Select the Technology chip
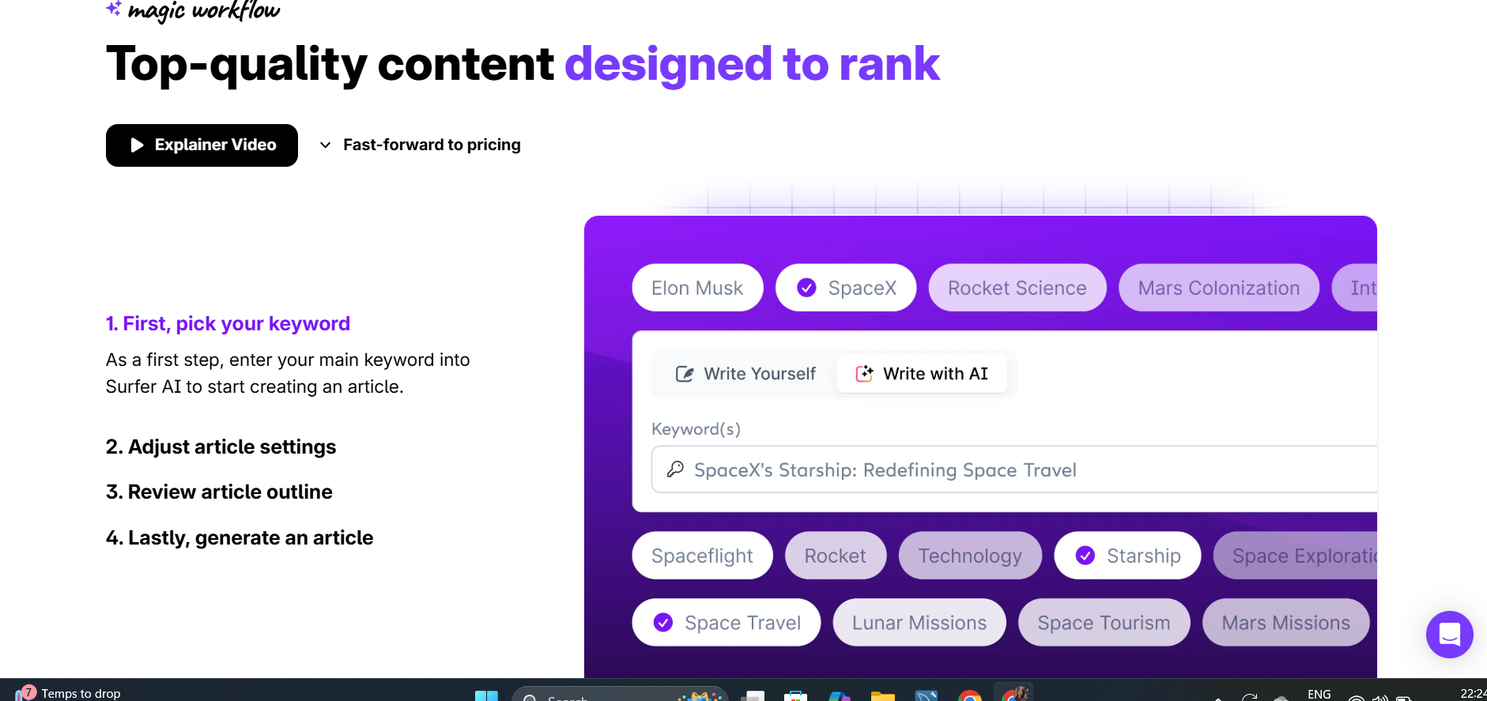Viewport: 1487px width, 701px height. (970, 556)
